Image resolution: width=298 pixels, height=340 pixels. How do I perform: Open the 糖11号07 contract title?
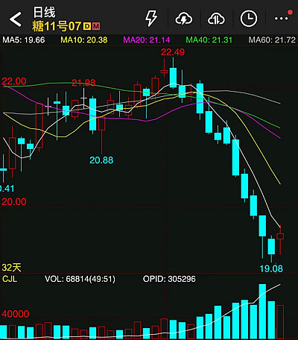(x=57, y=26)
